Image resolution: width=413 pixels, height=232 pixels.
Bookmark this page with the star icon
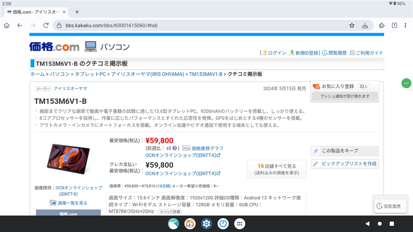coord(352,25)
